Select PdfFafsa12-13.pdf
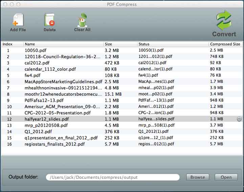The width and height of the screenshot is (244, 192). [122, 100]
